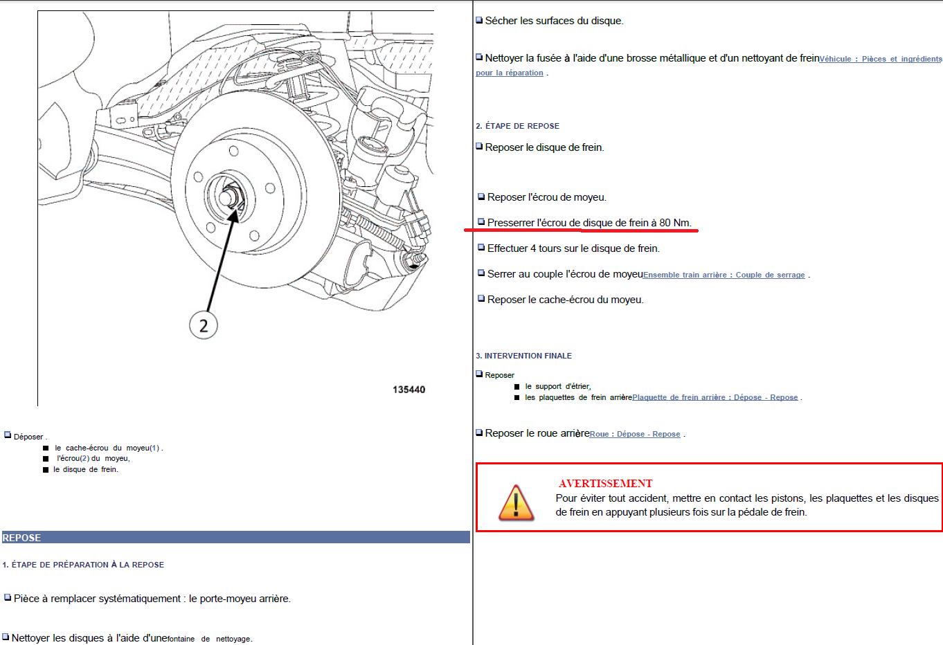
Task: Select the blue REPOSE section header bar
Action: click(x=235, y=537)
